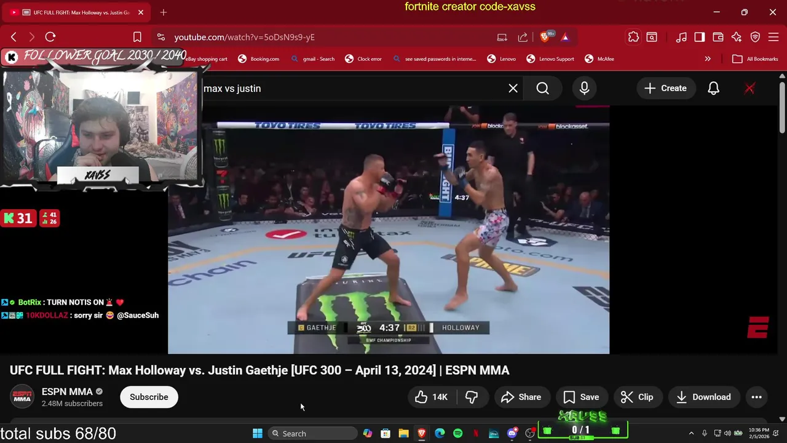
Task: Open Microsoft Store from the taskbar
Action: click(x=386, y=433)
